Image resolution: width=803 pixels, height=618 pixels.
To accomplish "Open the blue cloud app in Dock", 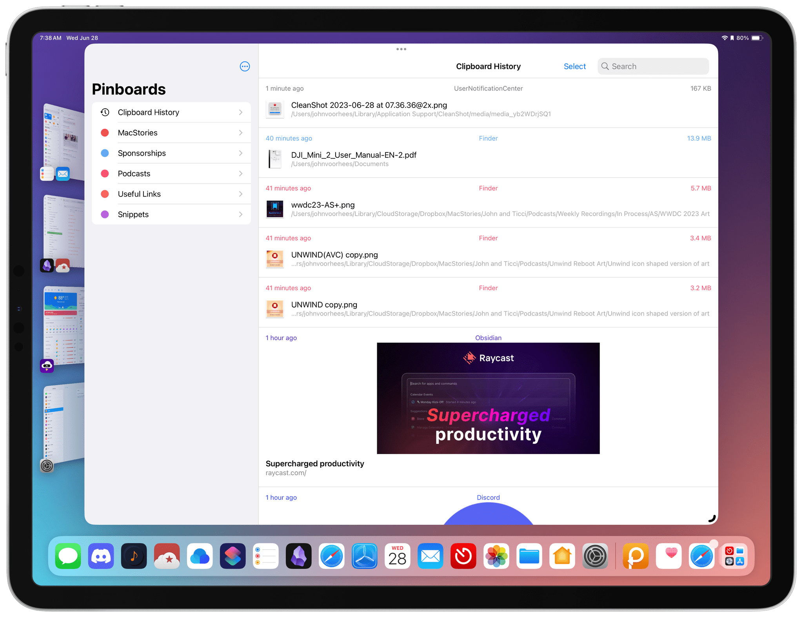I will coord(200,556).
